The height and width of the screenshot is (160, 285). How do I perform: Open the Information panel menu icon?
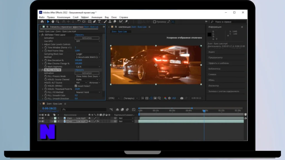(242, 27)
